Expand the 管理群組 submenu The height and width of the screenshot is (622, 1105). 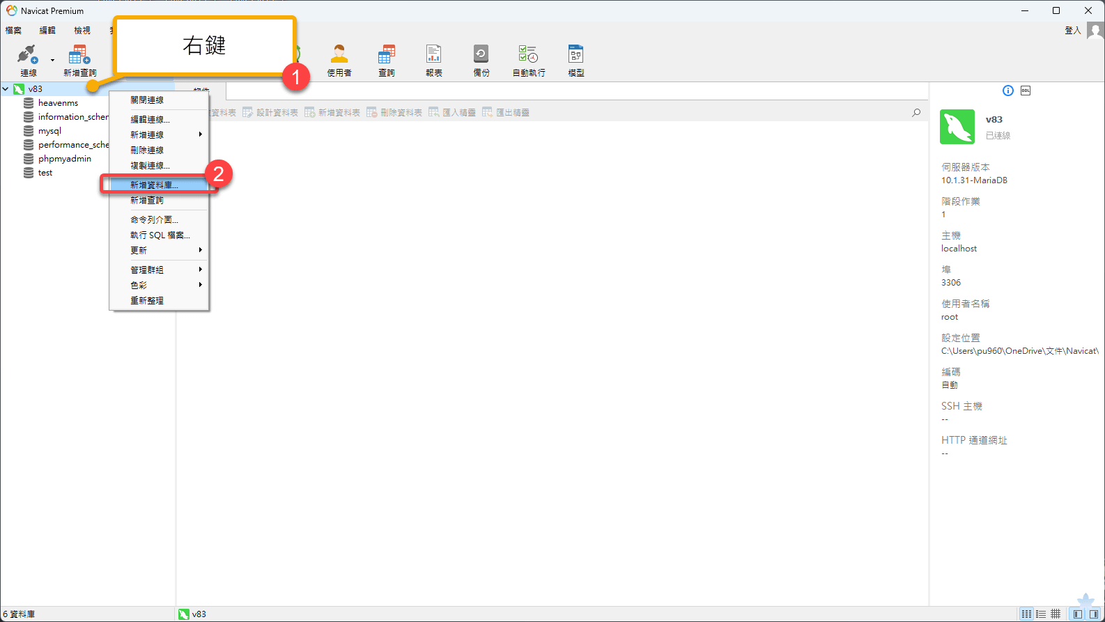pyautogui.click(x=159, y=270)
